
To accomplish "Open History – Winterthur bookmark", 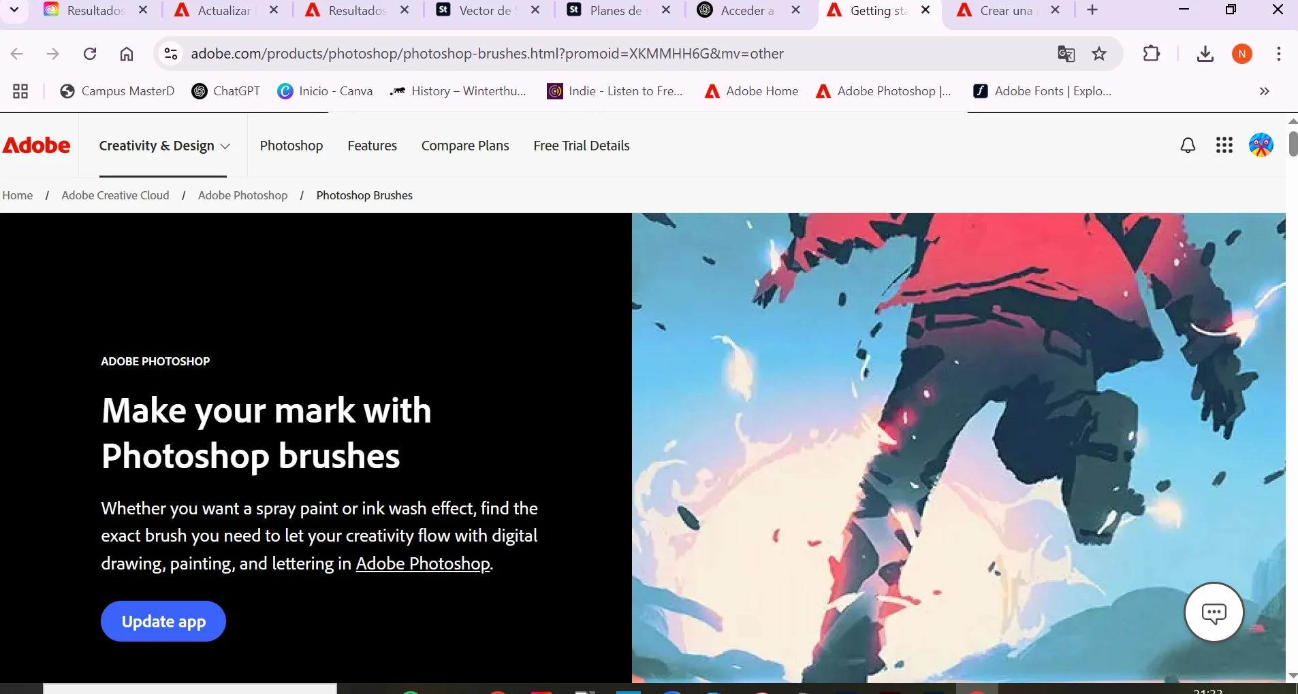I will coord(458,91).
